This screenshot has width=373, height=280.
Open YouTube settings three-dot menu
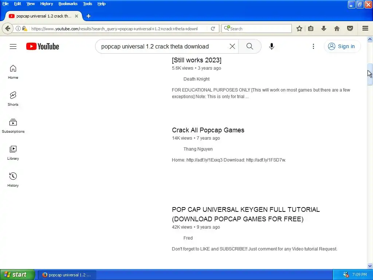click(313, 46)
